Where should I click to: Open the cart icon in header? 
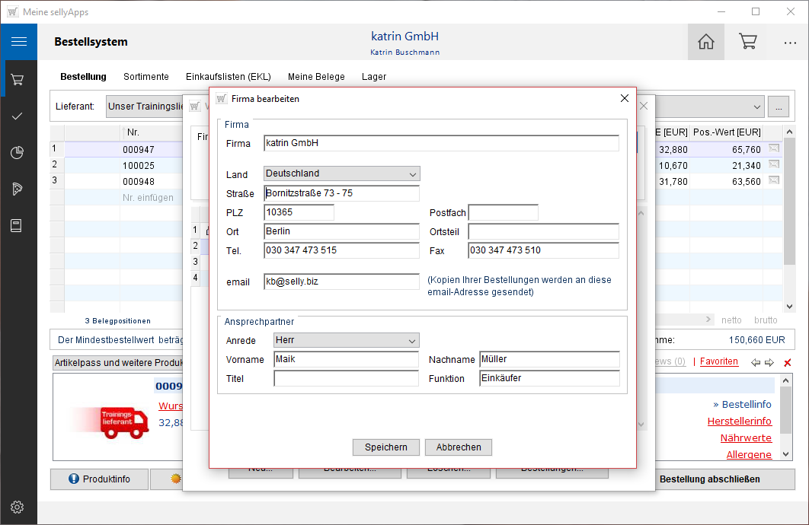click(x=747, y=42)
